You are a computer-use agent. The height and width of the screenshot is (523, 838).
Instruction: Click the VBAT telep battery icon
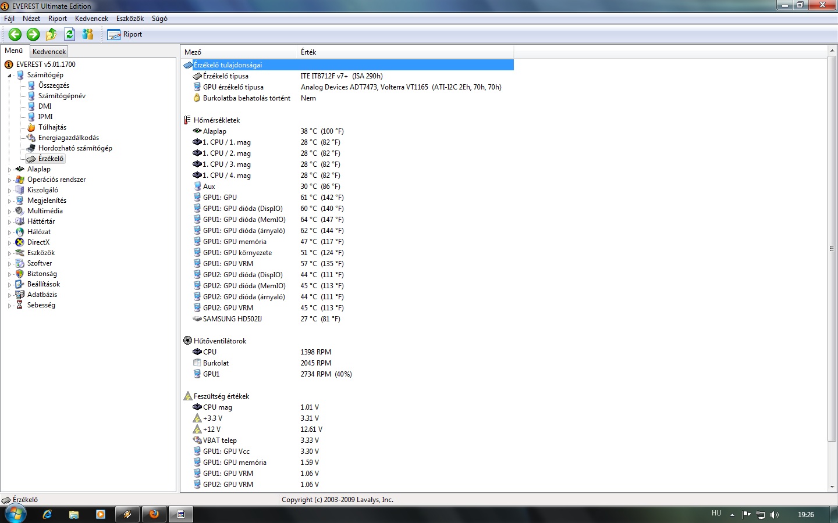(197, 440)
